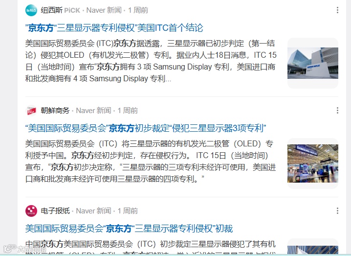
Task: Click the first article's summary text about OLED专利
Action: pyautogui.click(x=151, y=61)
